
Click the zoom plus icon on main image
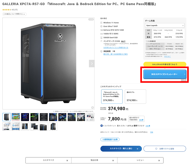(x=92, y=107)
